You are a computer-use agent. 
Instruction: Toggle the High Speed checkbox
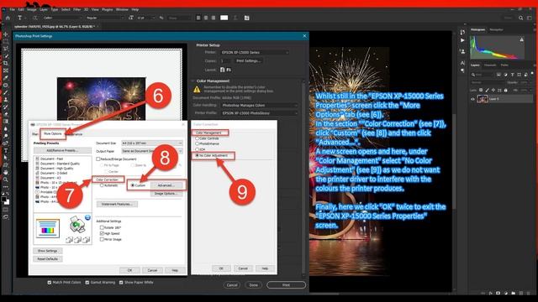pyautogui.click(x=102, y=233)
